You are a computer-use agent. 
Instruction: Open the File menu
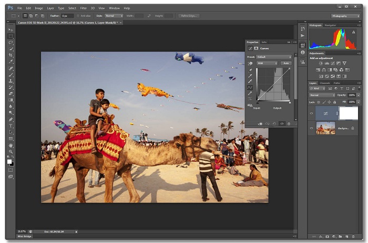[x=20, y=8]
